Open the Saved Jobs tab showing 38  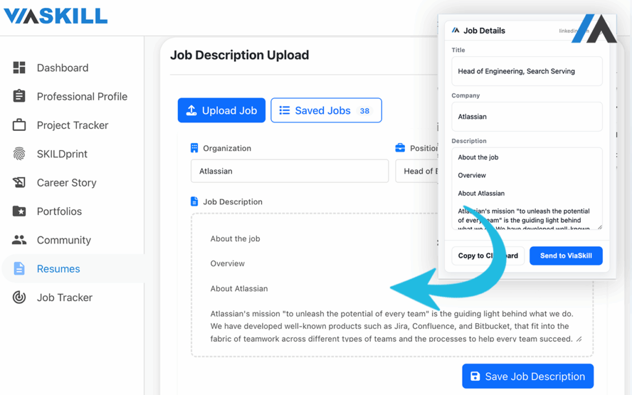tap(326, 110)
